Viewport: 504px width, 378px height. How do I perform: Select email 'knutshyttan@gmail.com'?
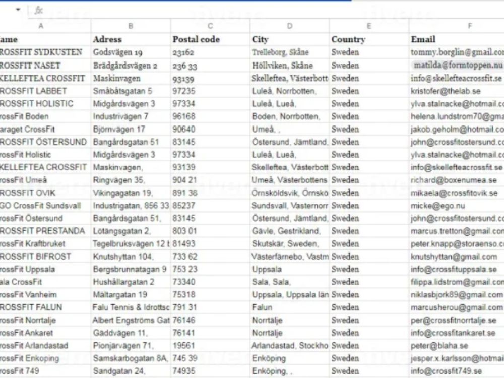tap(457, 257)
